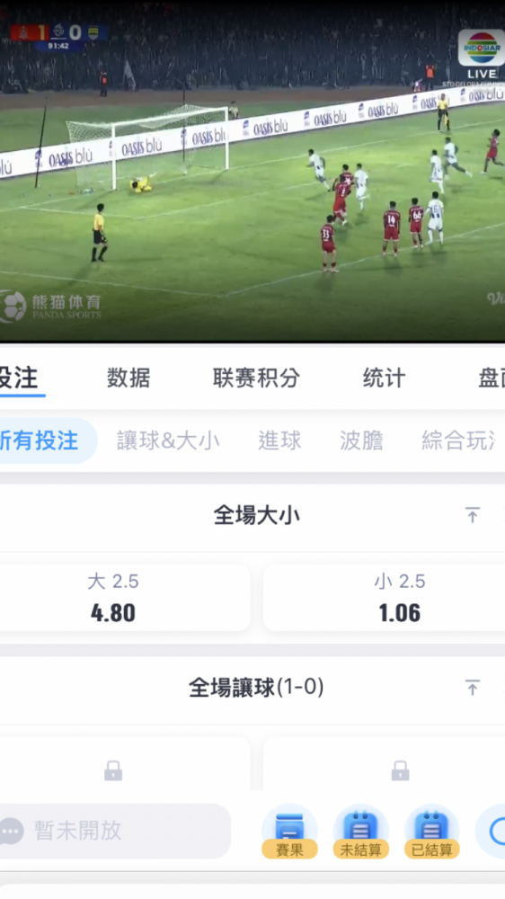Screen dimensions: 505x899
Task: Select the 讓球&大小 filter
Action: click(x=168, y=441)
